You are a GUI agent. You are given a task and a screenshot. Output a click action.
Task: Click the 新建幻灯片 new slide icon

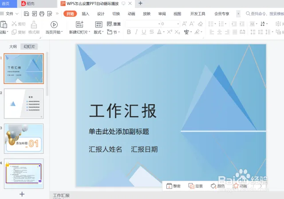[x=79, y=24]
